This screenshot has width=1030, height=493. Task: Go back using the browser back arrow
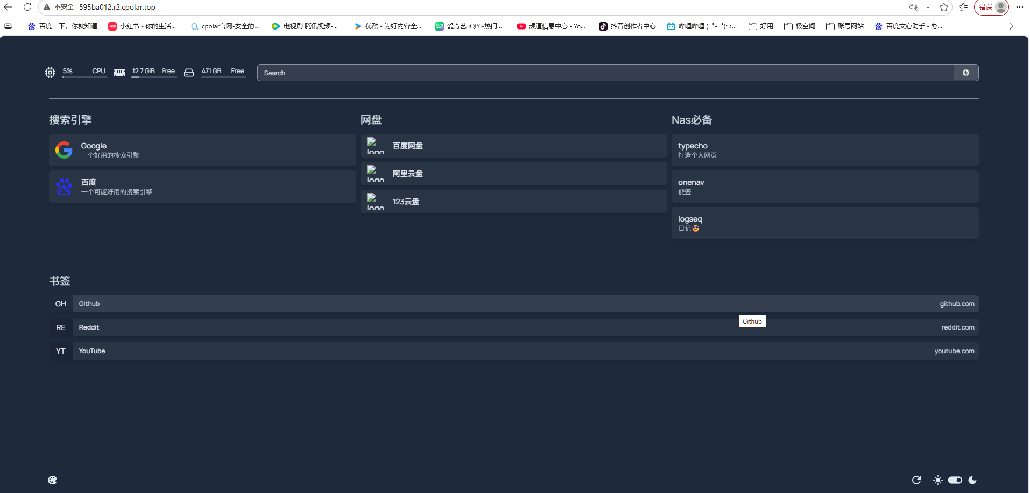click(8, 7)
